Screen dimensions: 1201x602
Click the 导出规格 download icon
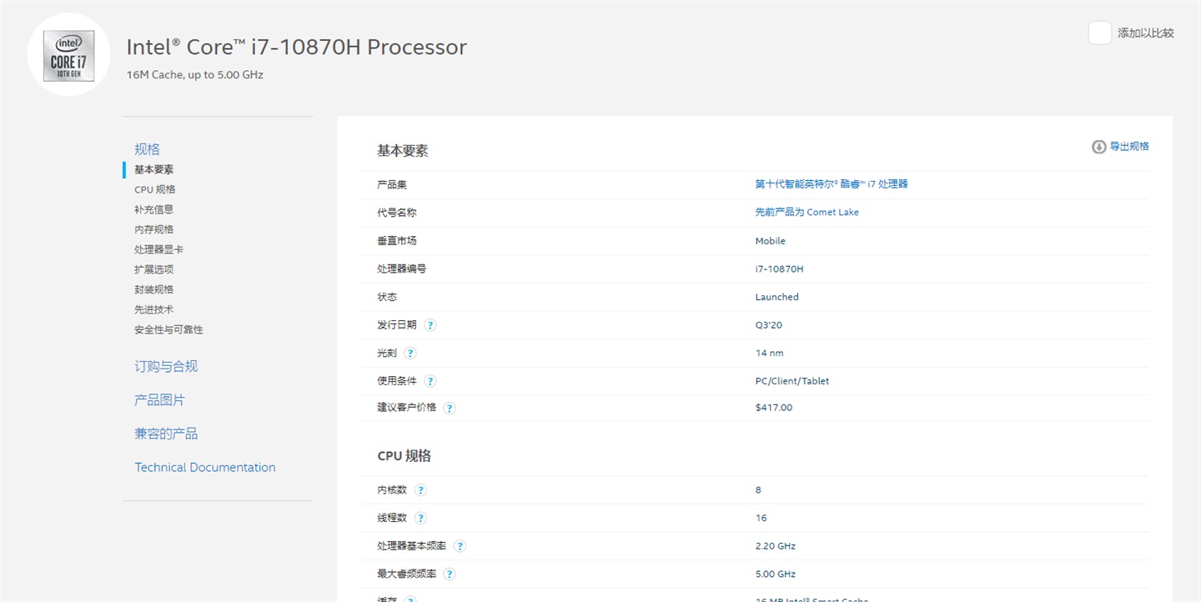pos(1098,147)
